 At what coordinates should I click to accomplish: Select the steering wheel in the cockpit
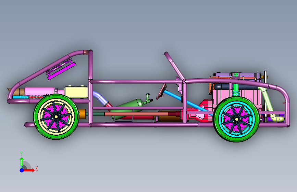click(162, 92)
